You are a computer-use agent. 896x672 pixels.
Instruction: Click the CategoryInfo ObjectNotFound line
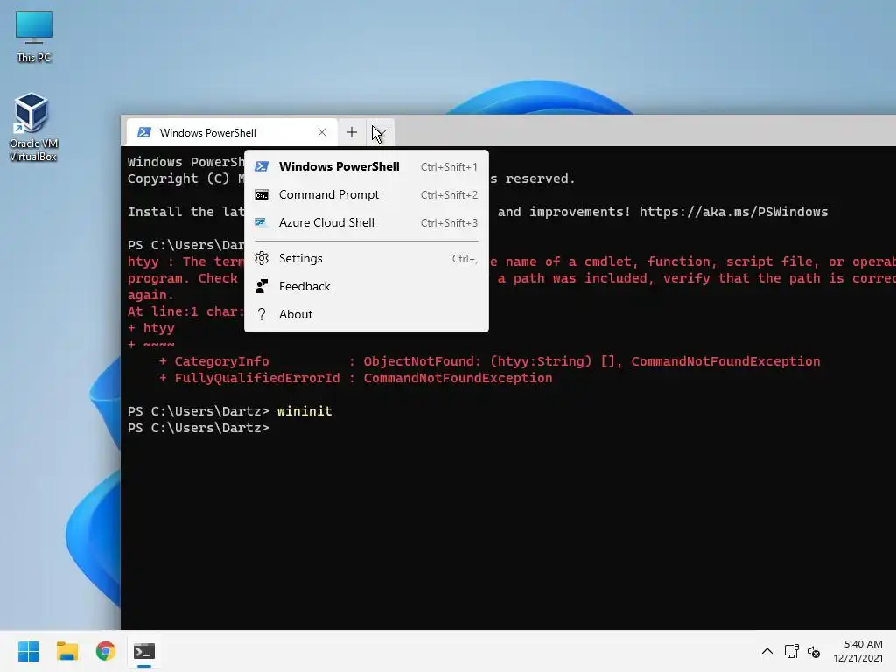point(489,361)
